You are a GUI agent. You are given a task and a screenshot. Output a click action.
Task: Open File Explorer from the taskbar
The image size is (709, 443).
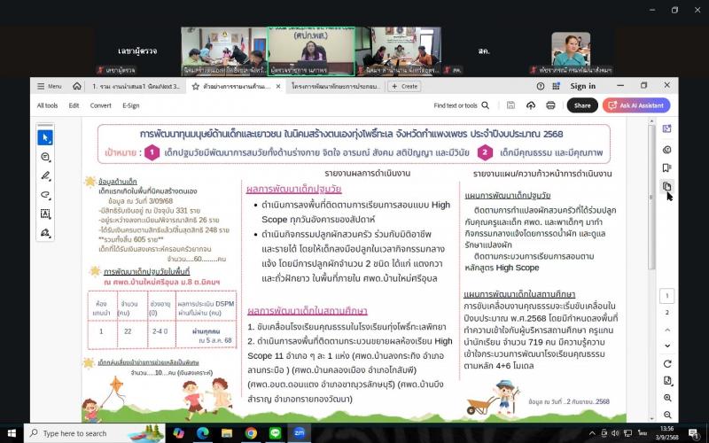pyautogui.click(x=227, y=433)
